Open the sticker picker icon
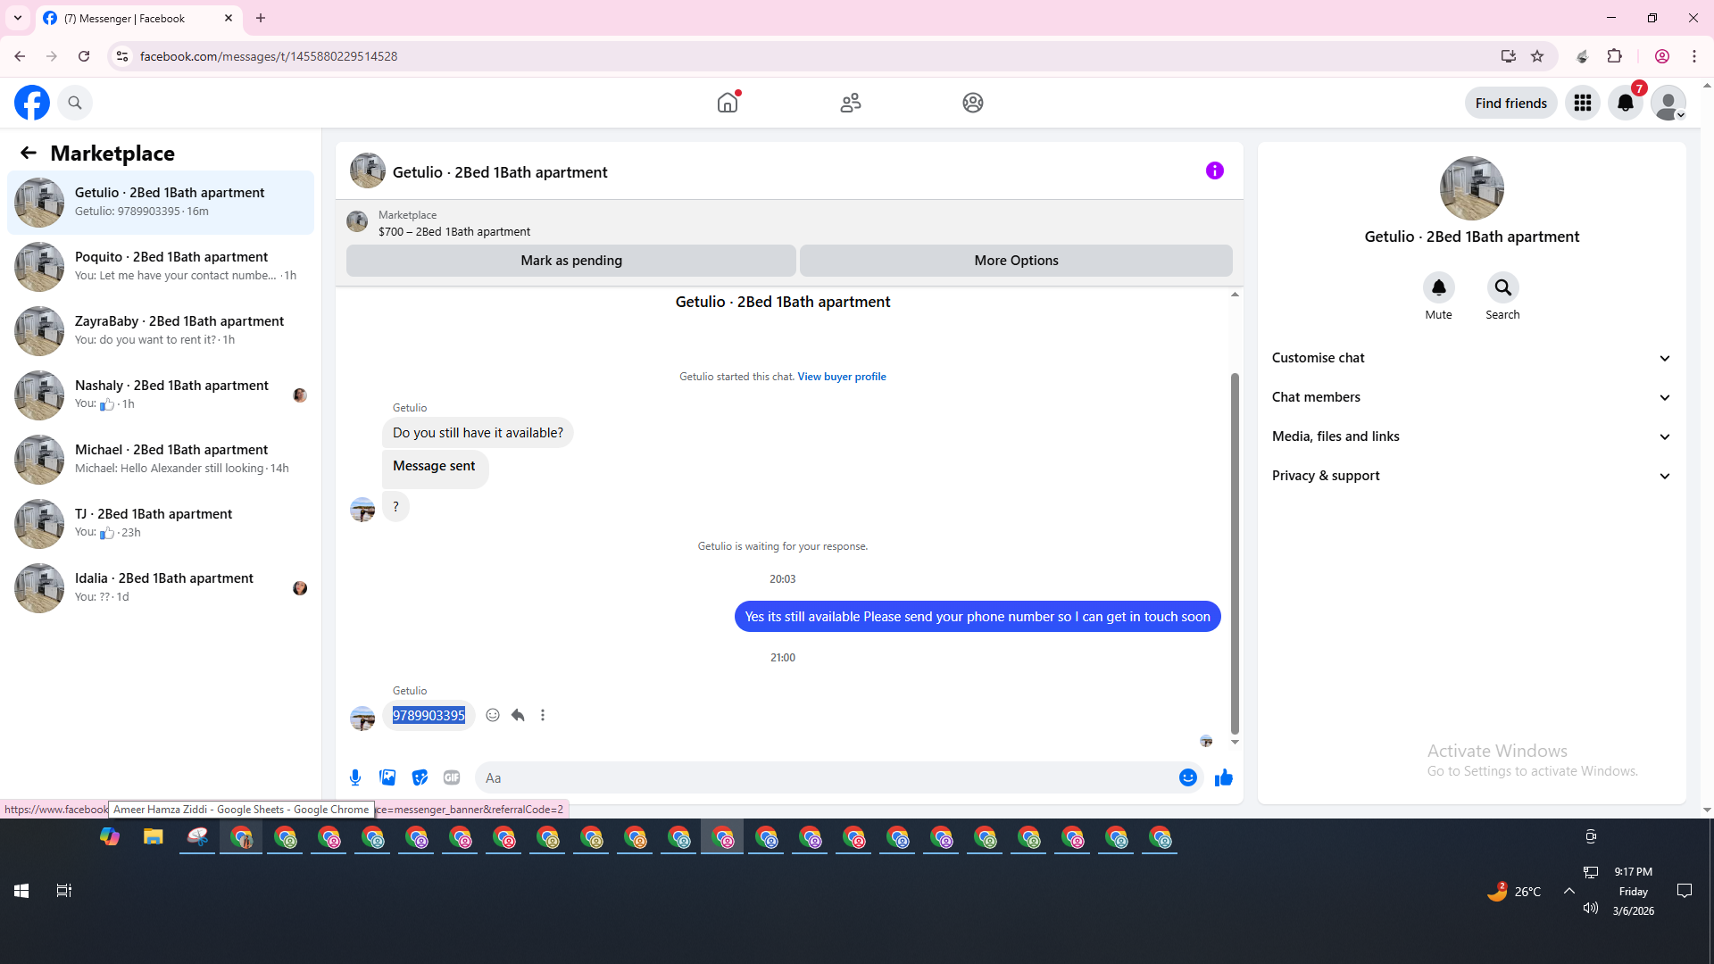 coord(420,777)
